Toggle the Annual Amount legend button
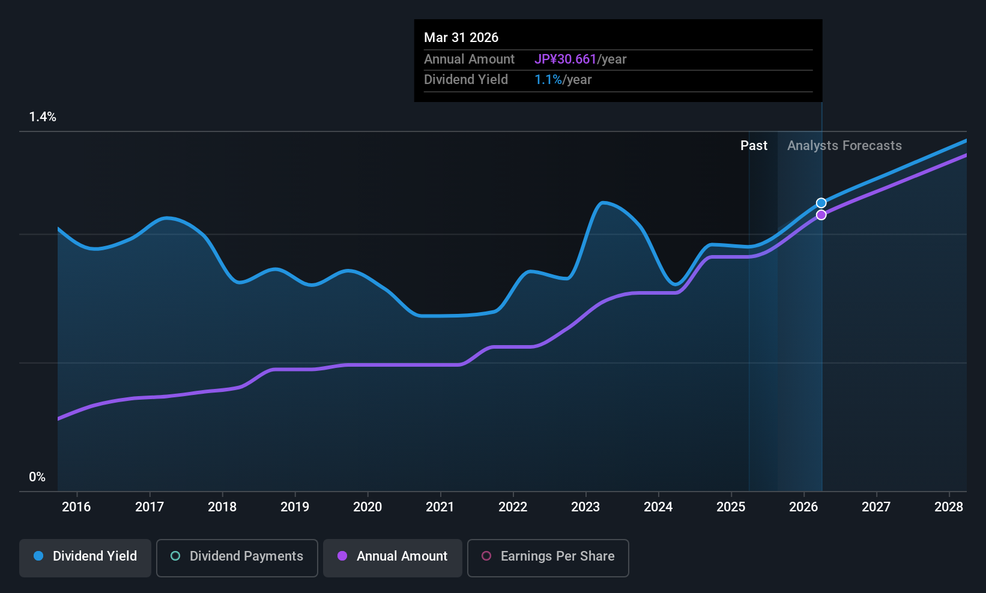Screen dimensions: 986x593 [393, 558]
